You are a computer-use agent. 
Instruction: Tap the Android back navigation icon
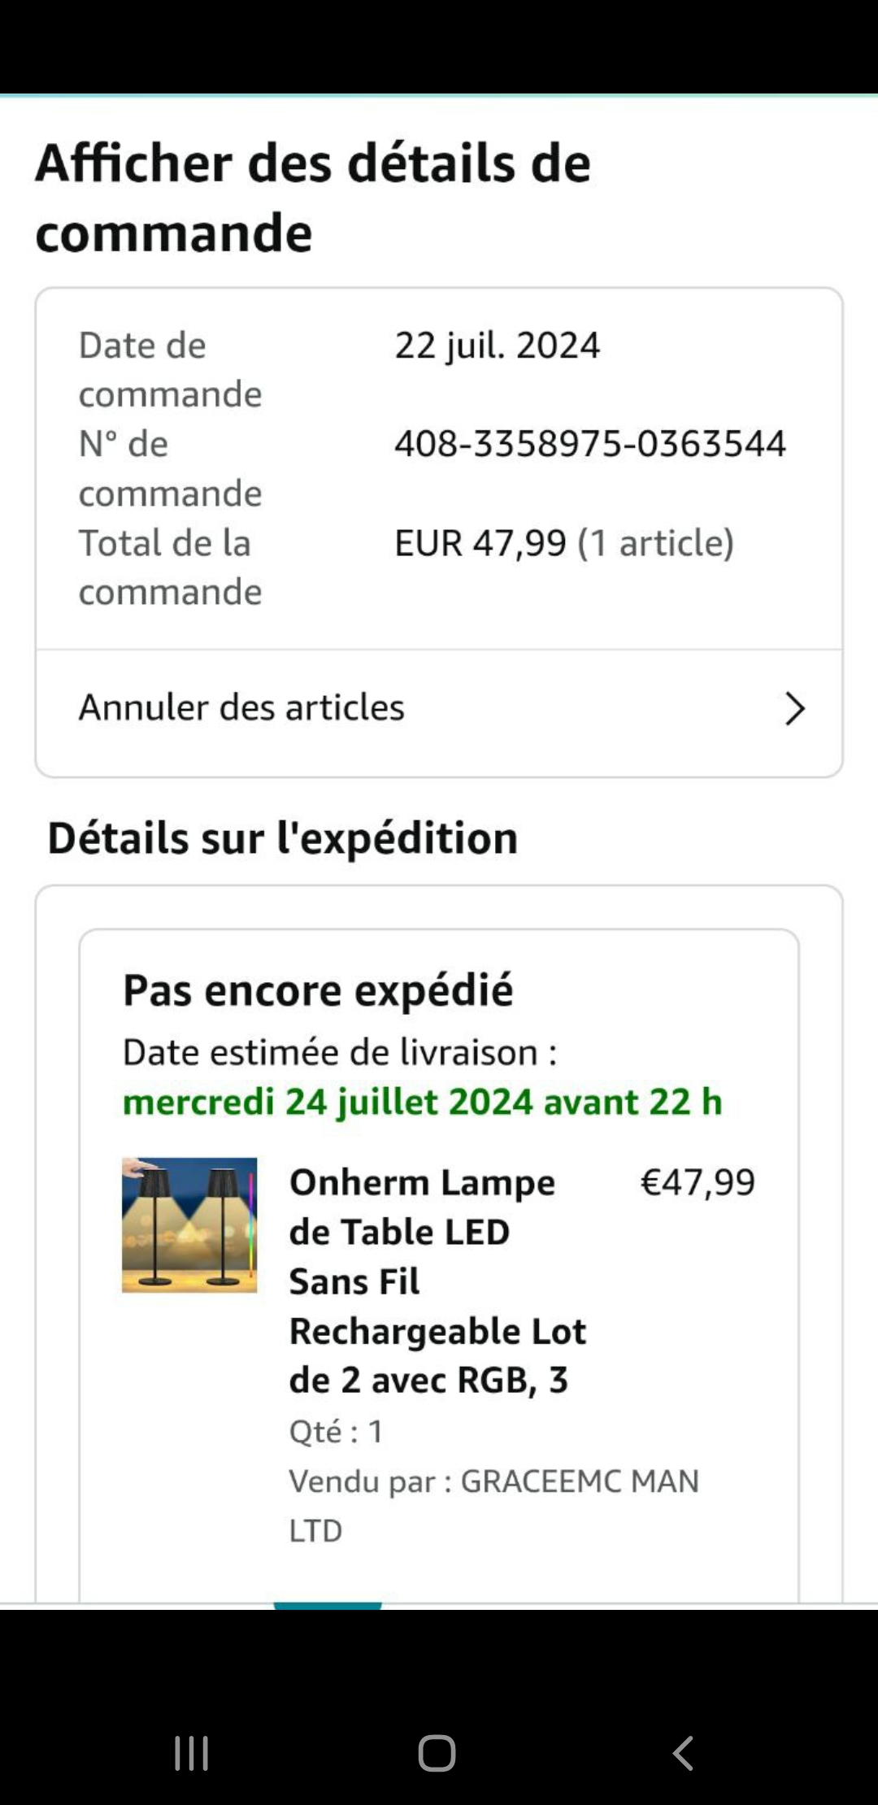(x=683, y=1753)
